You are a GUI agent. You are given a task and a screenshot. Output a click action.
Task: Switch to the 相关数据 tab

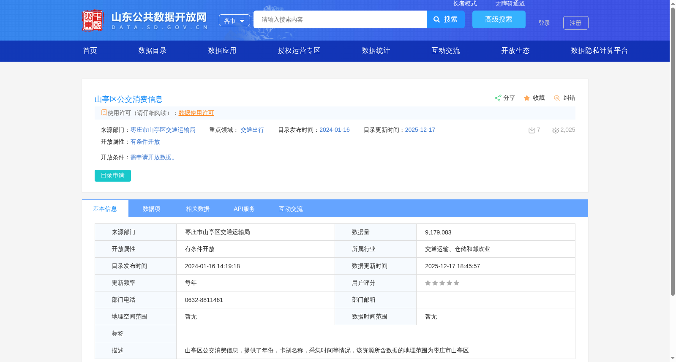coord(198,209)
